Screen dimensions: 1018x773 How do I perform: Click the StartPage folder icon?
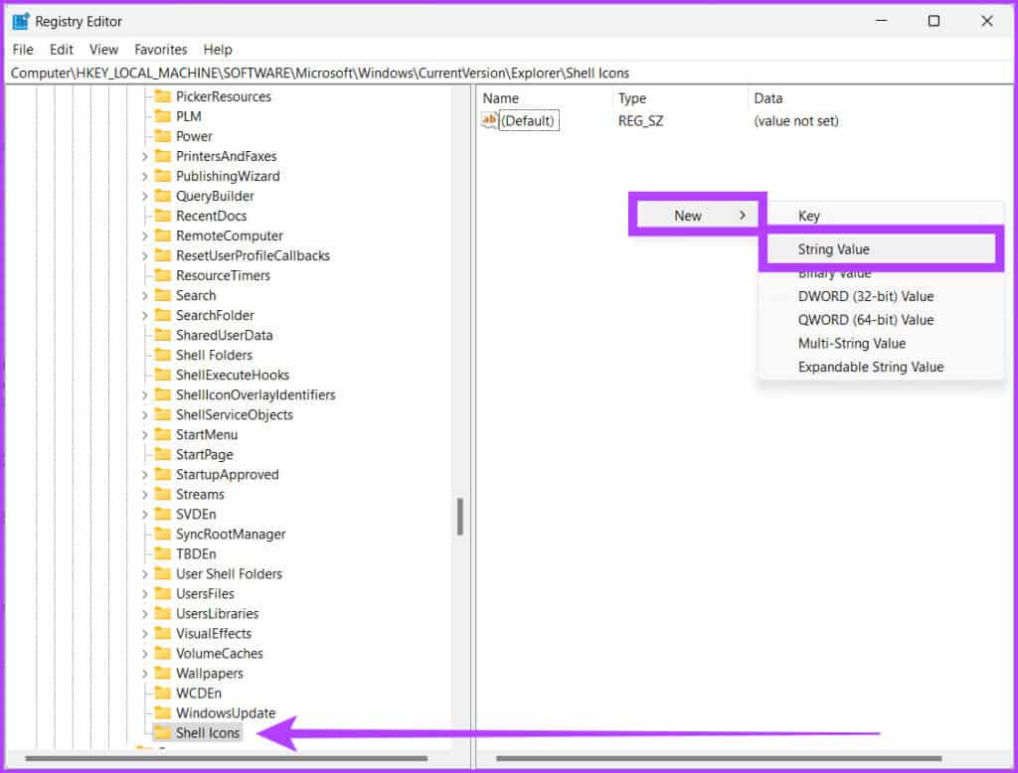click(x=162, y=455)
